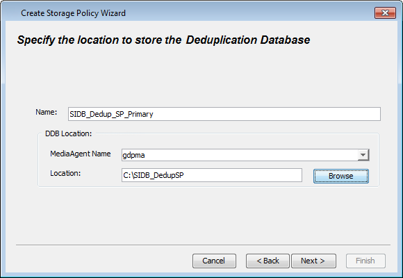This screenshot has width=403, height=278.
Task: Open the MediaAgent Name dropdown arrow
Action: pyautogui.click(x=363, y=155)
